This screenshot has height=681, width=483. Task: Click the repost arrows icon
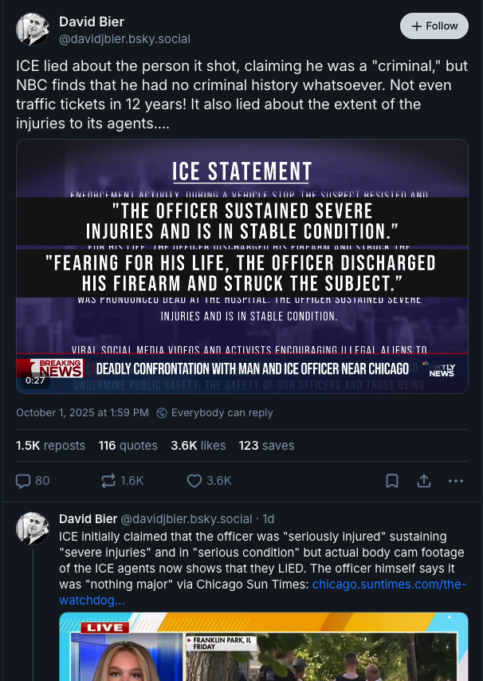108,481
